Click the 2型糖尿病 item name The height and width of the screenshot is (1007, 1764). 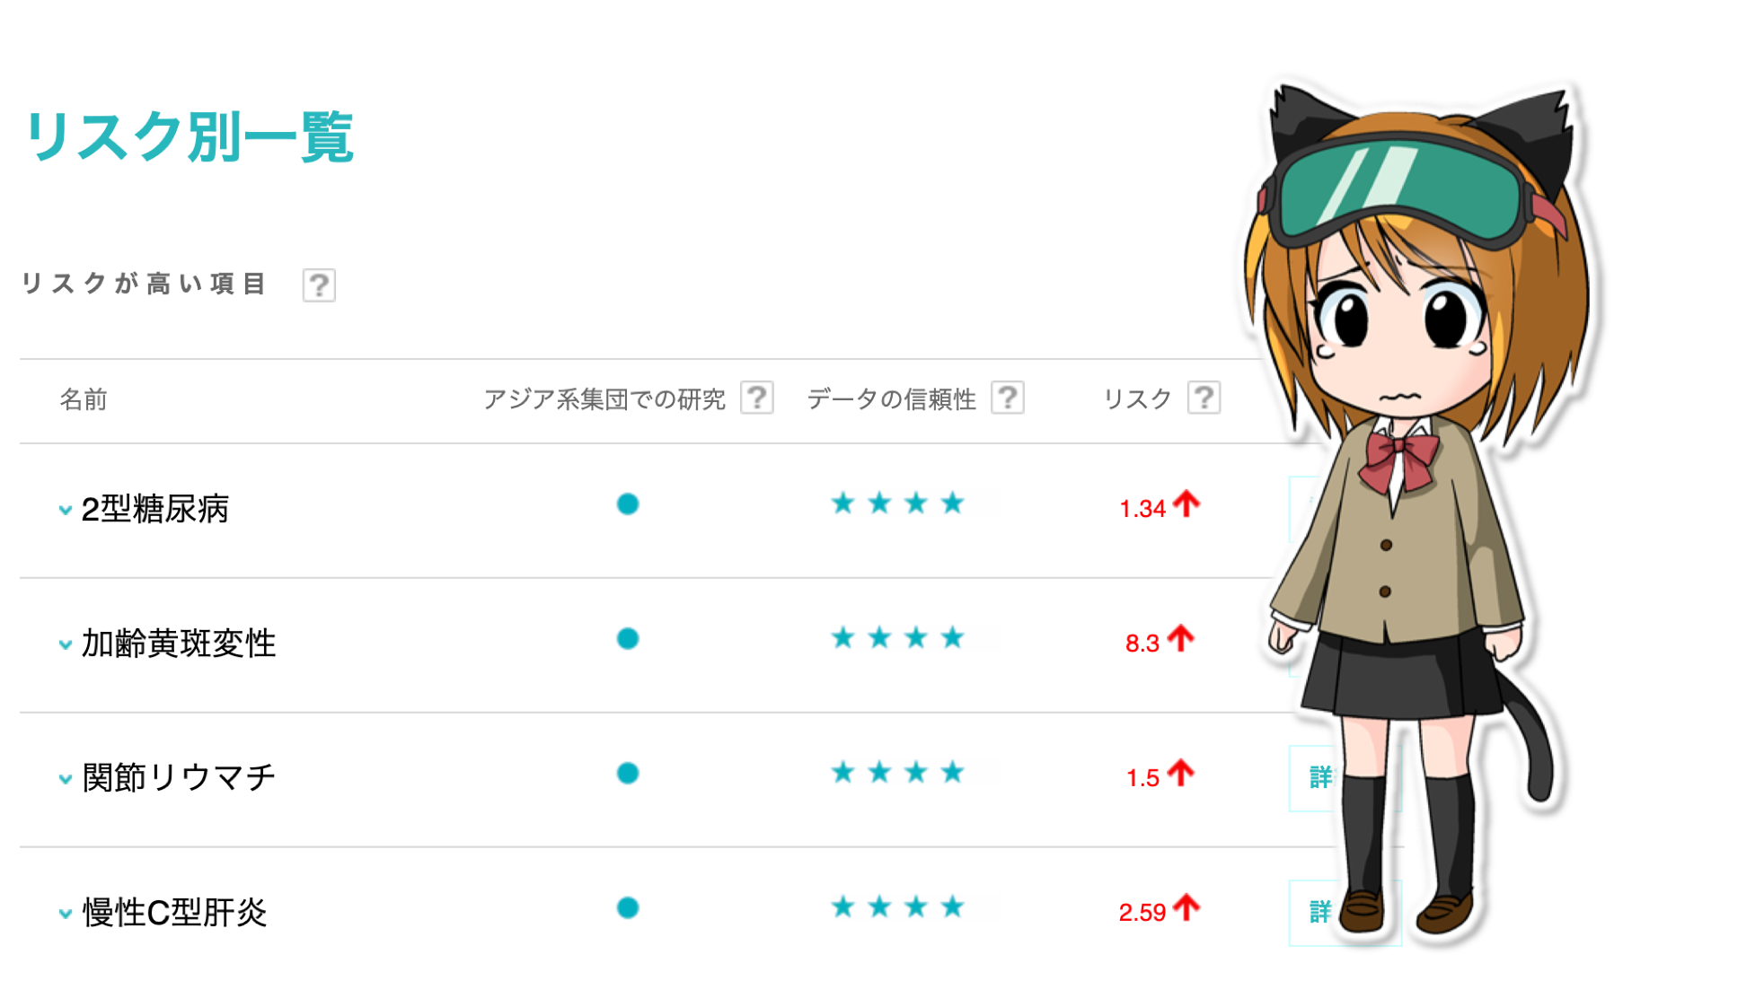tap(154, 509)
